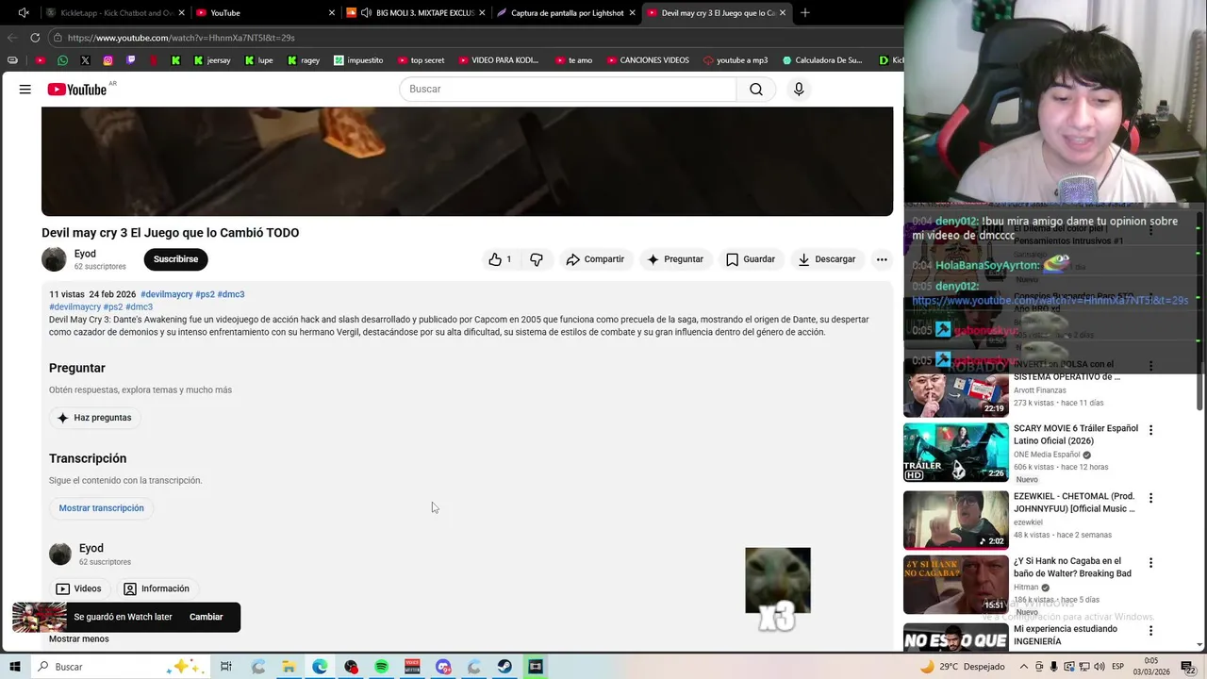Close the Devil may cry 3 tab
The height and width of the screenshot is (679, 1207).
tap(783, 13)
